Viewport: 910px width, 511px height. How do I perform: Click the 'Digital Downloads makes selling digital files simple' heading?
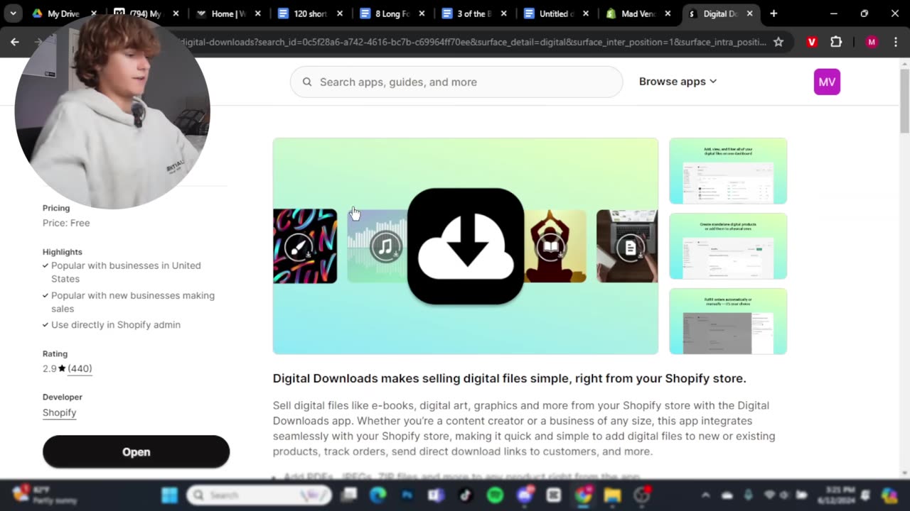pos(509,378)
